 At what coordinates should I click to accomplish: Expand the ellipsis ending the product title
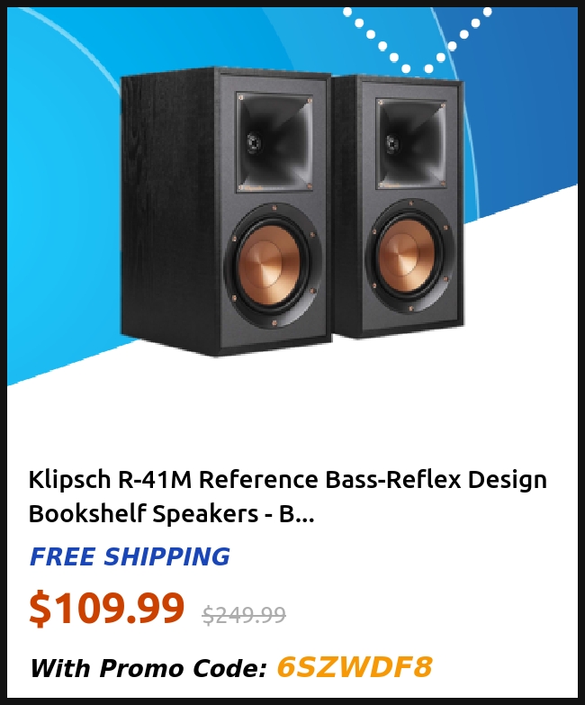(x=305, y=519)
